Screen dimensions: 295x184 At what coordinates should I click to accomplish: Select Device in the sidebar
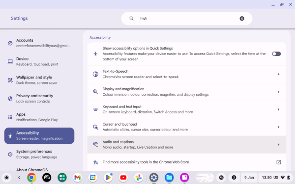[x=39, y=62]
